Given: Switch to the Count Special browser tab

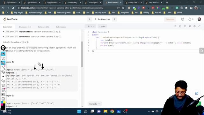Looking at the screenshot, I should tap(93, 3).
